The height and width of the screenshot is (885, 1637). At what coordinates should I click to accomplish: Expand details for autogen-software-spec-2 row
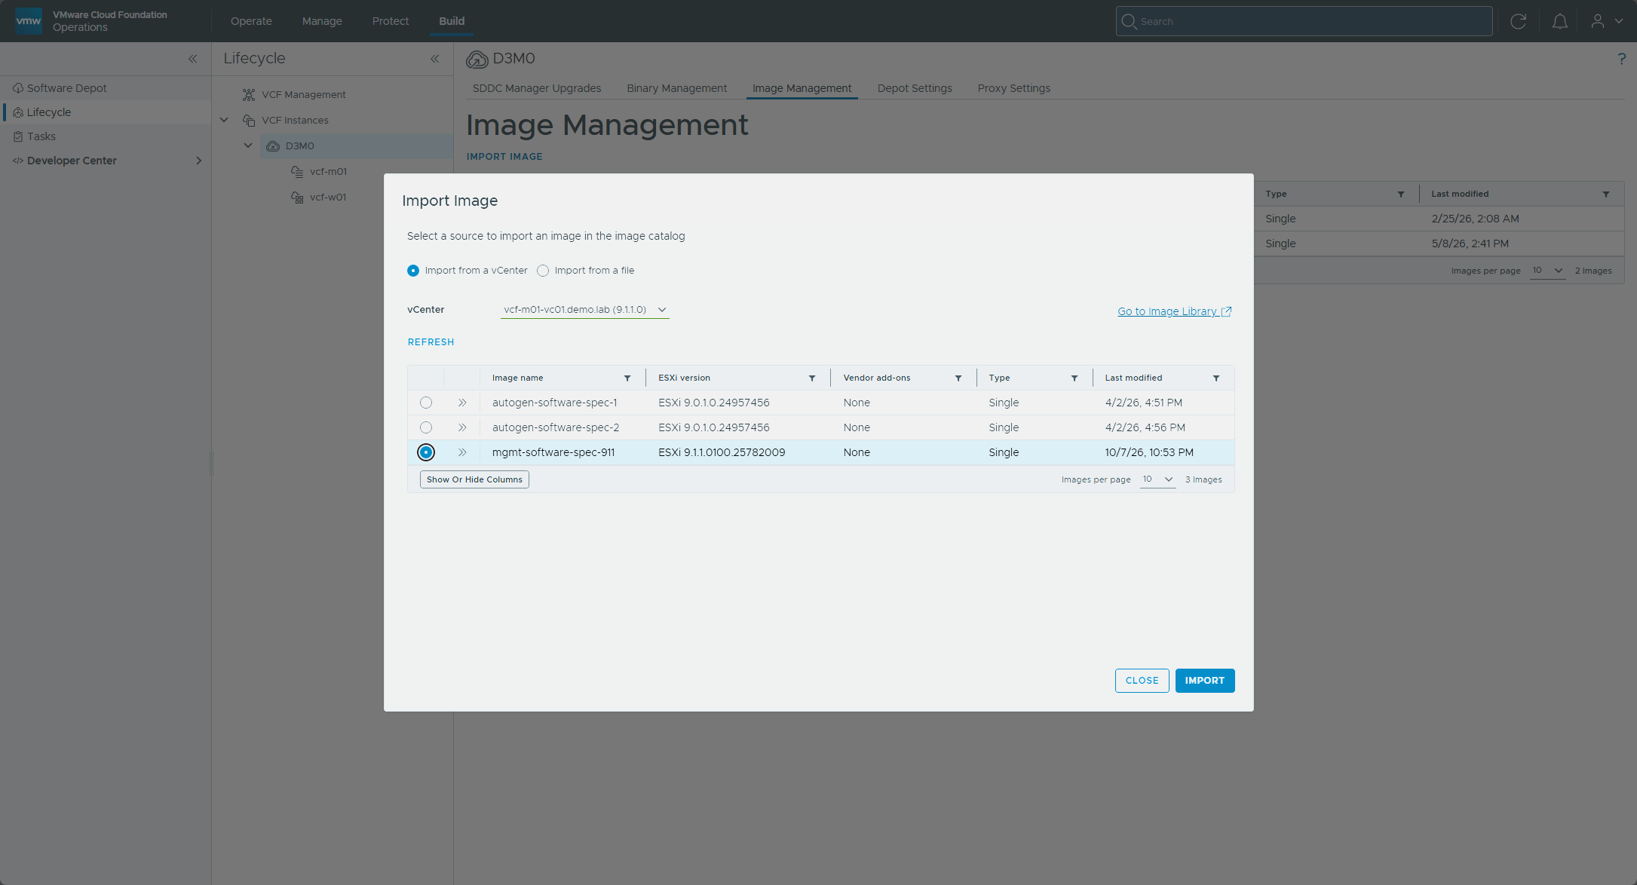tap(462, 427)
